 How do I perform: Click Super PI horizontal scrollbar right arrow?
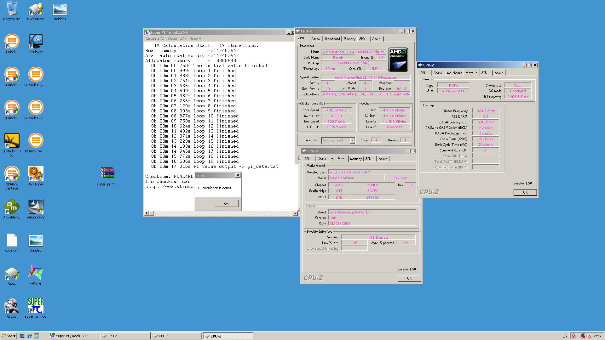point(295,213)
